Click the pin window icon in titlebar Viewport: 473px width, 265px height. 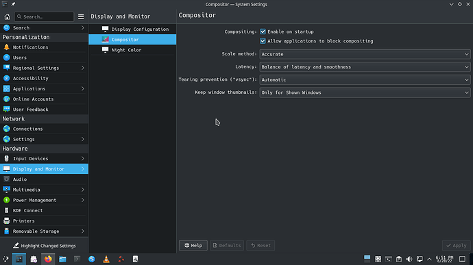(13, 4)
